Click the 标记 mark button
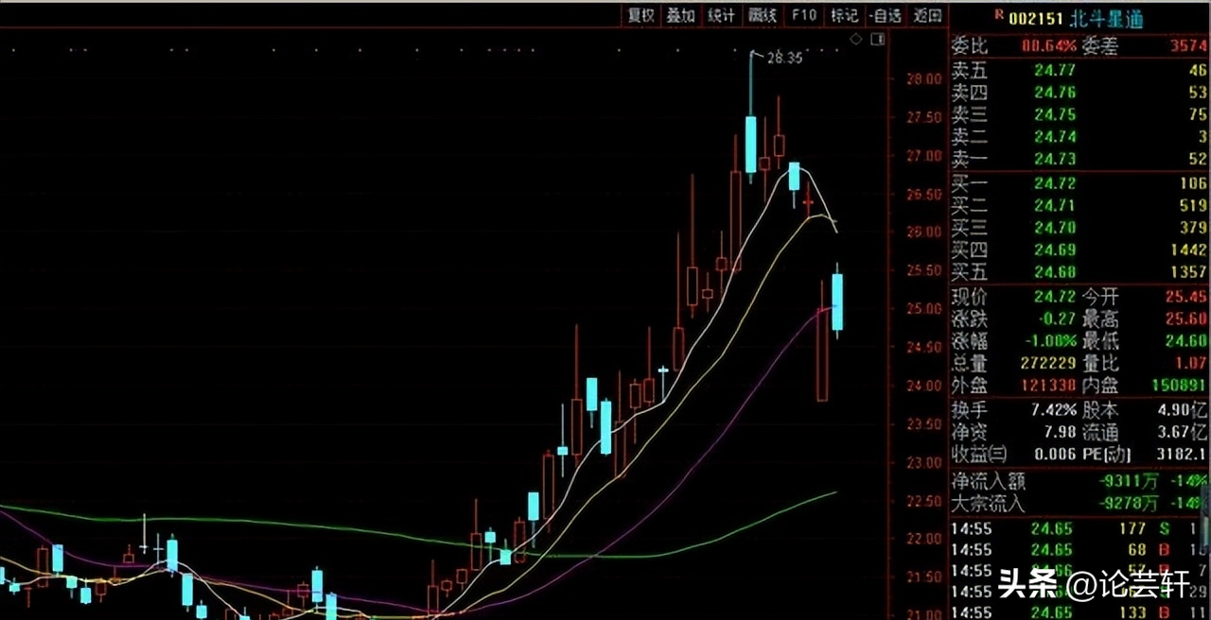 [x=843, y=15]
